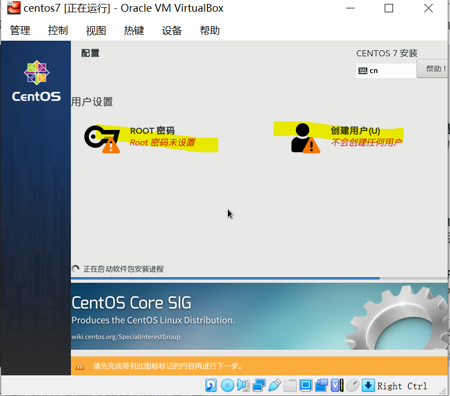Click the CentOS Core SIG banner
450x396 pixels.
259,316
